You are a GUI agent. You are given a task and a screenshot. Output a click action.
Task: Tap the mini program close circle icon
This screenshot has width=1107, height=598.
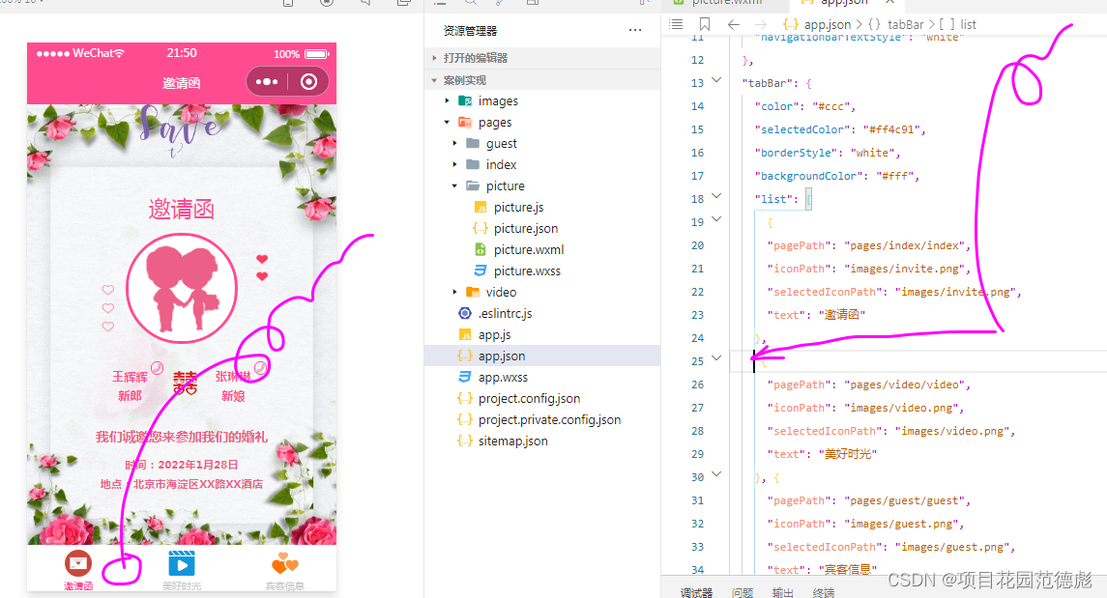tap(308, 82)
